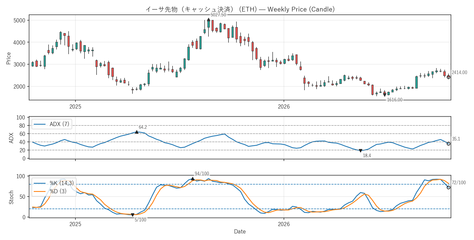This screenshot has width=474, height=240.
Task: Click the circle marker ending ADX line
Action: coord(448,144)
